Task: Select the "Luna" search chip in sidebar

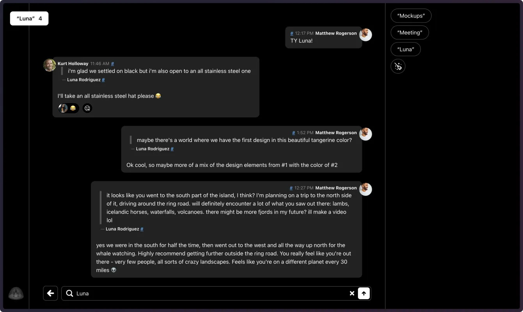Action: 406,50
